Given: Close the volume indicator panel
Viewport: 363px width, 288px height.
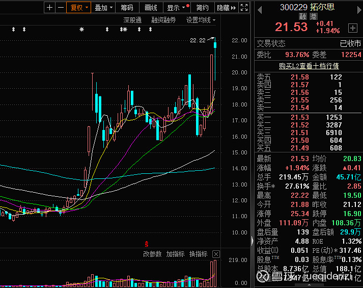Looking at the screenshot, I should pos(216,254).
